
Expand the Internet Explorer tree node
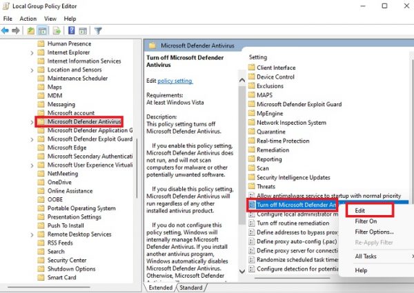tap(32, 53)
